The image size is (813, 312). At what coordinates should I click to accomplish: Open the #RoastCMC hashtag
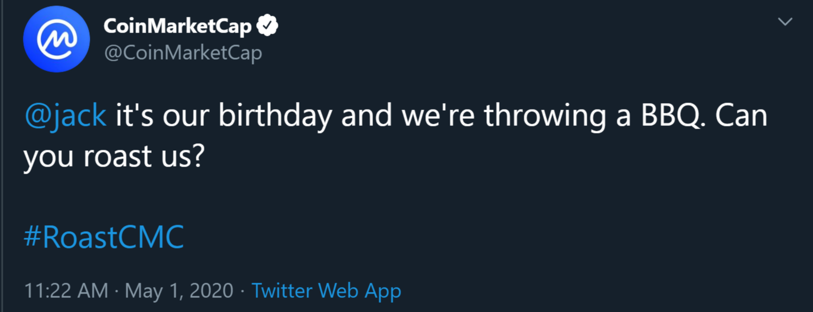pyautogui.click(x=103, y=237)
